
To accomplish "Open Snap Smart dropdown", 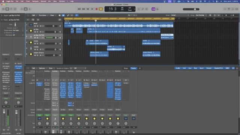I will click(180, 15).
